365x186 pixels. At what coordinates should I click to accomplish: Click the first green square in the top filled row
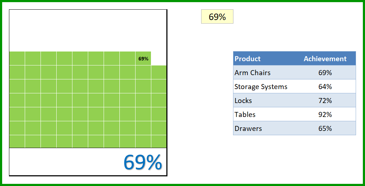point(17,58)
